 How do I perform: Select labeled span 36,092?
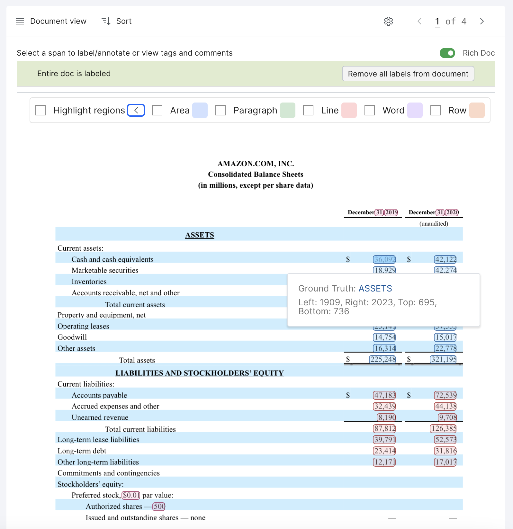[384, 259]
